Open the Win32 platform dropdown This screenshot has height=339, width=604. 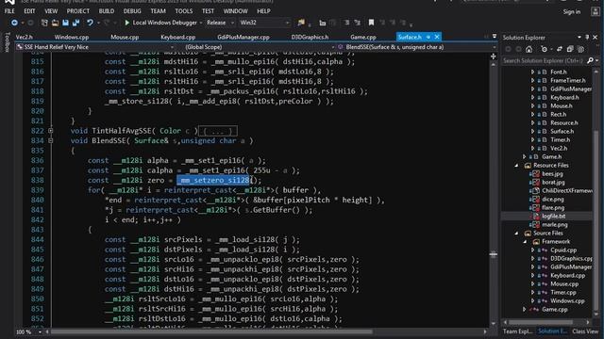click(x=264, y=23)
